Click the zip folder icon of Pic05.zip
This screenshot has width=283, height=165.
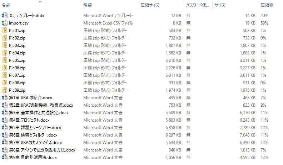point(5,60)
